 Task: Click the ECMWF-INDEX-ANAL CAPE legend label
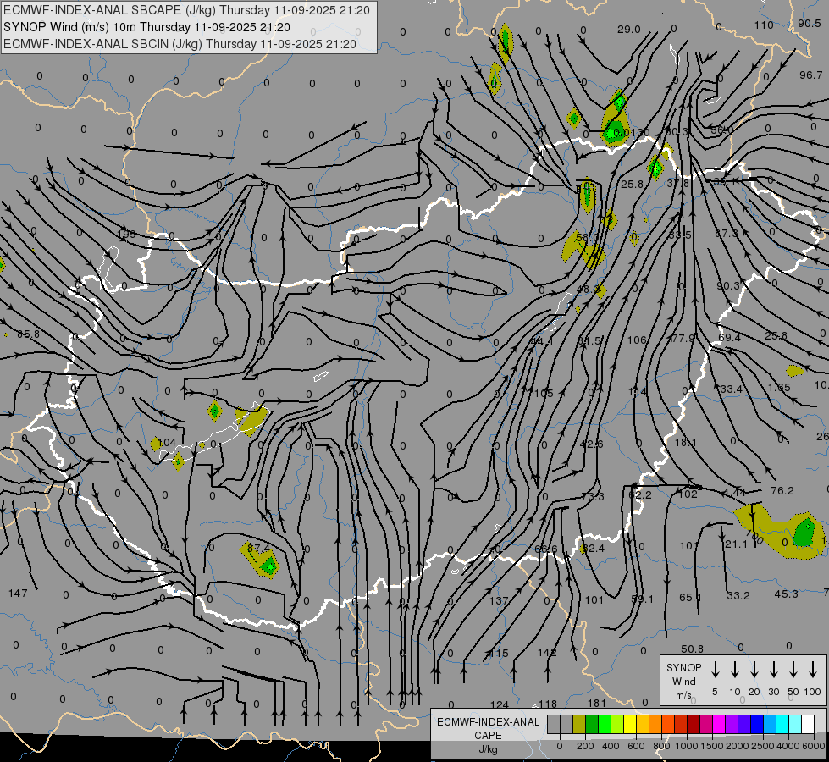(488, 729)
